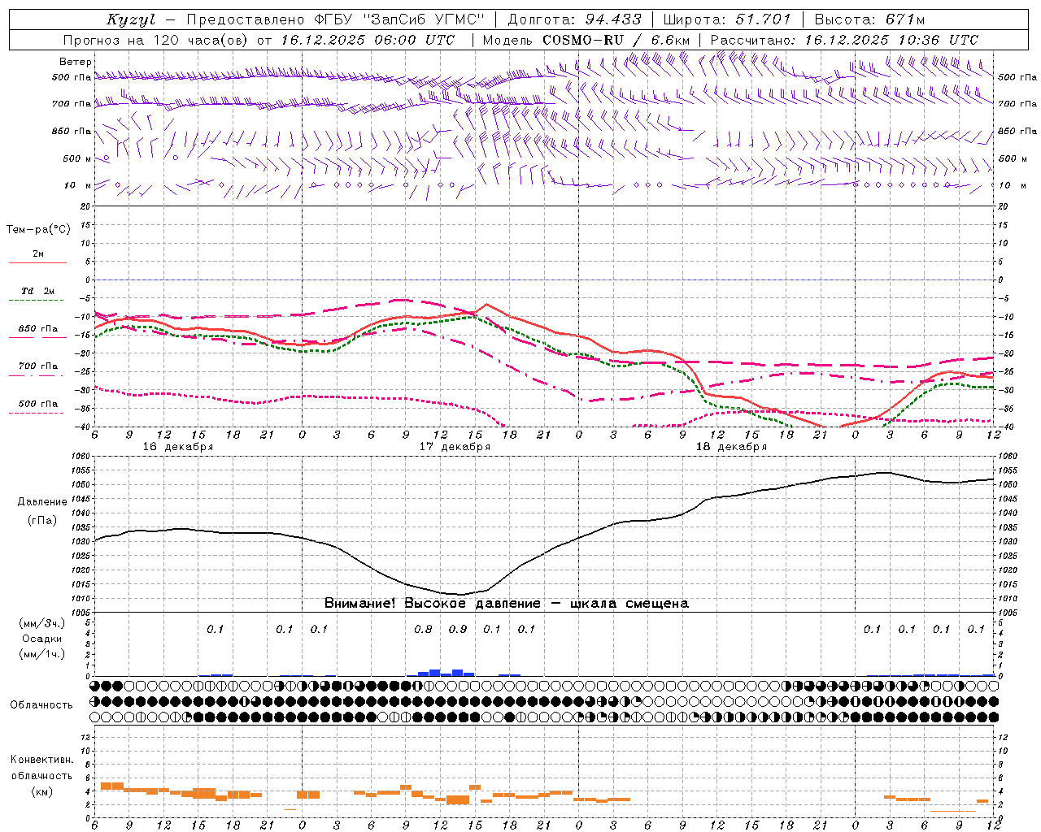Click the "Высота: 671м" header field

click(869, 19)
